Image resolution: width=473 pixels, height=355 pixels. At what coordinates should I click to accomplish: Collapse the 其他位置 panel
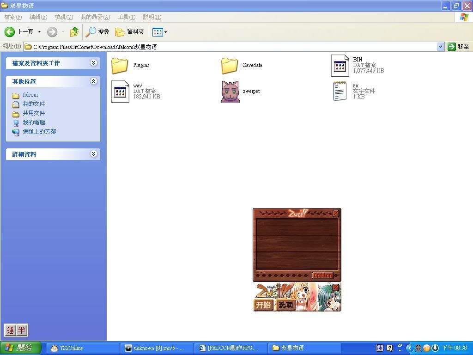(x=94, y=81)
